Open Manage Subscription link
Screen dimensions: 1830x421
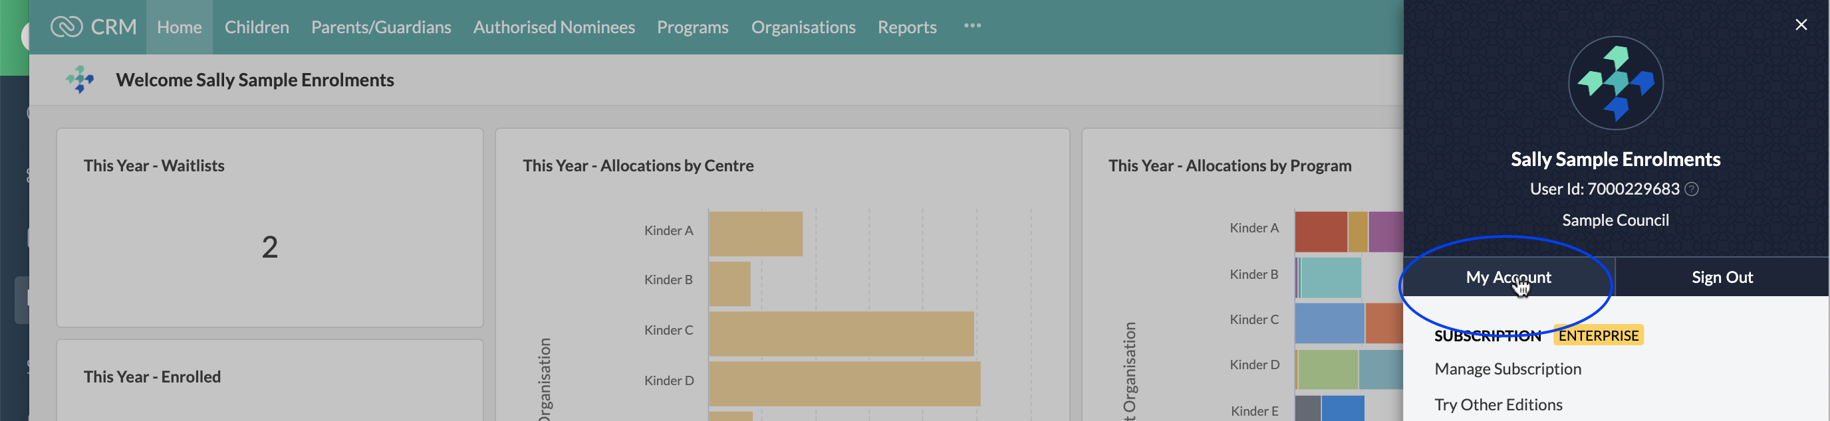tap(1507, 369)
